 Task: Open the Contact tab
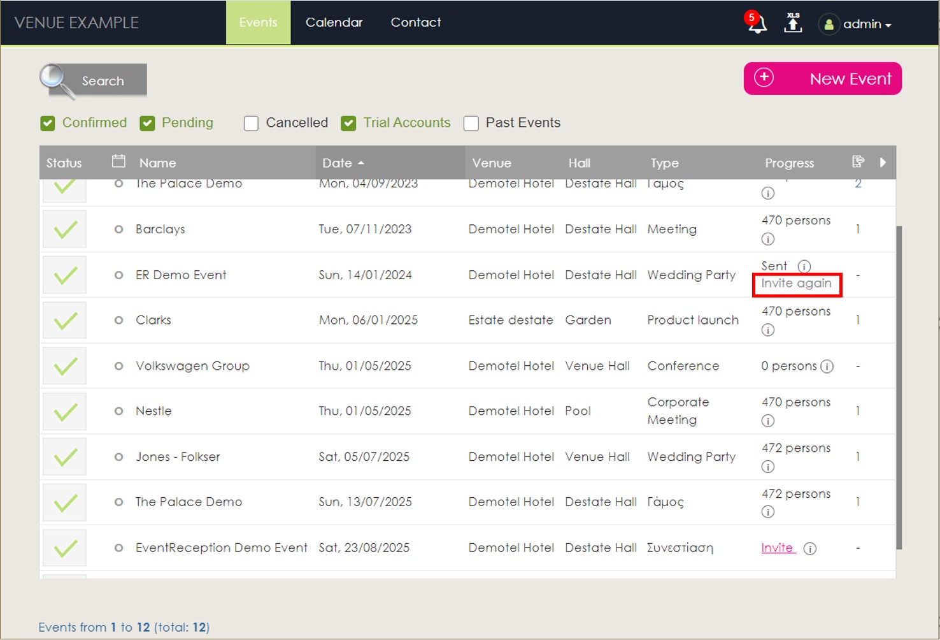tap(416, 22)
